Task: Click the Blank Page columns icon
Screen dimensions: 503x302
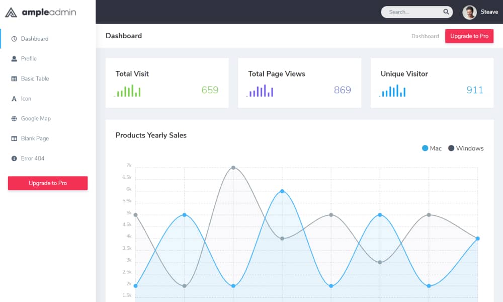Action: tap(14, 139)
